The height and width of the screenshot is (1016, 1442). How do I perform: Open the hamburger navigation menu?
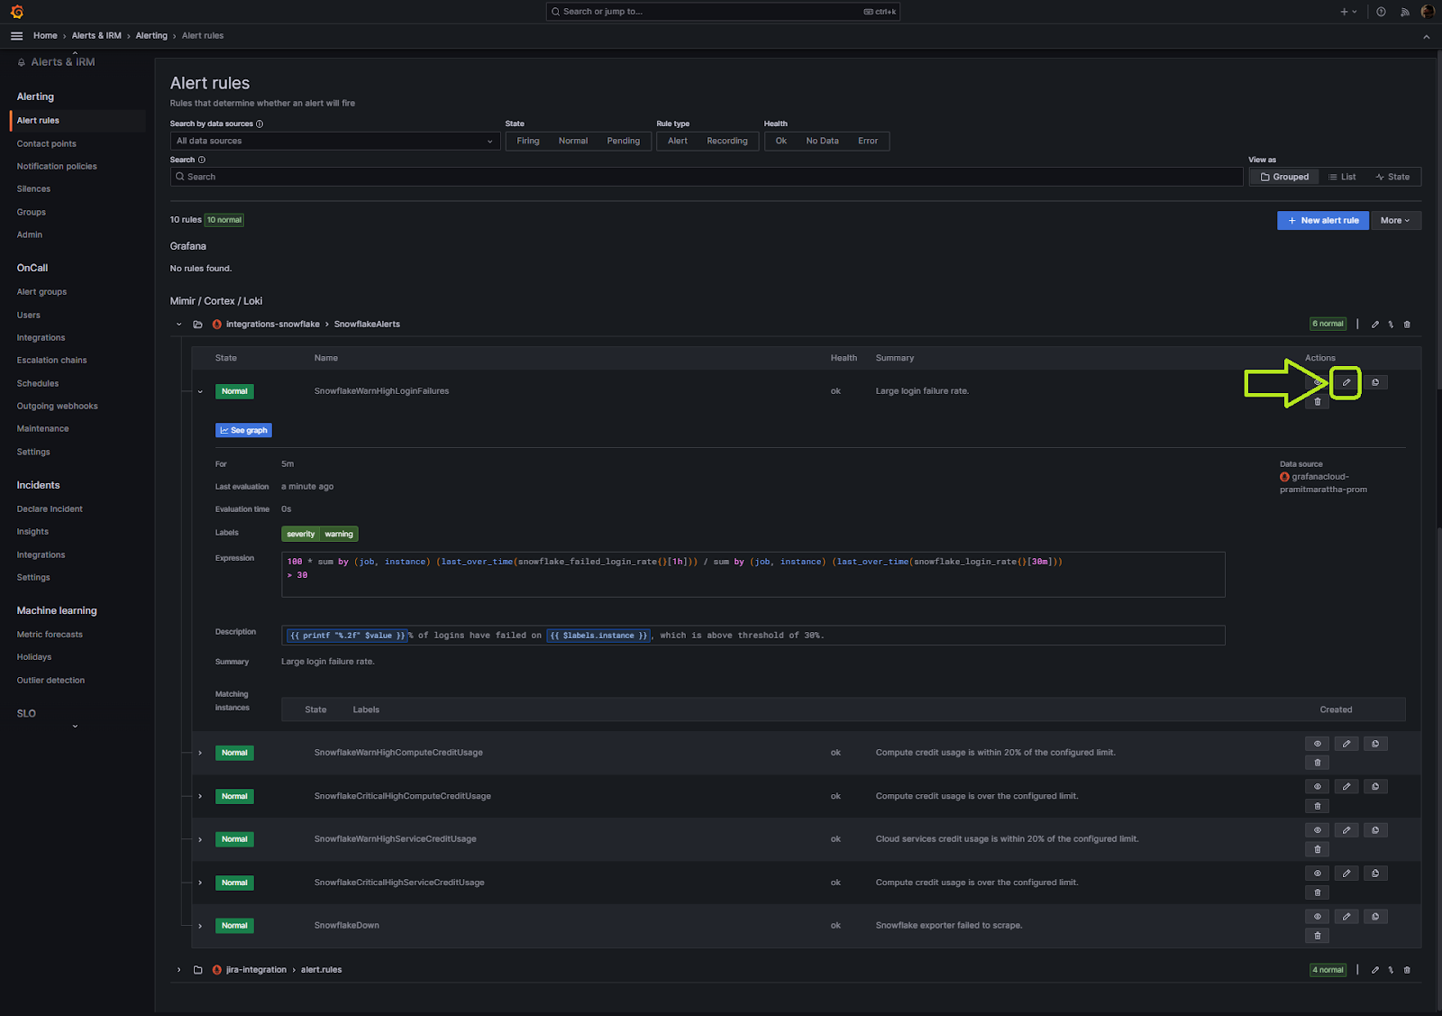coord(16,36)
